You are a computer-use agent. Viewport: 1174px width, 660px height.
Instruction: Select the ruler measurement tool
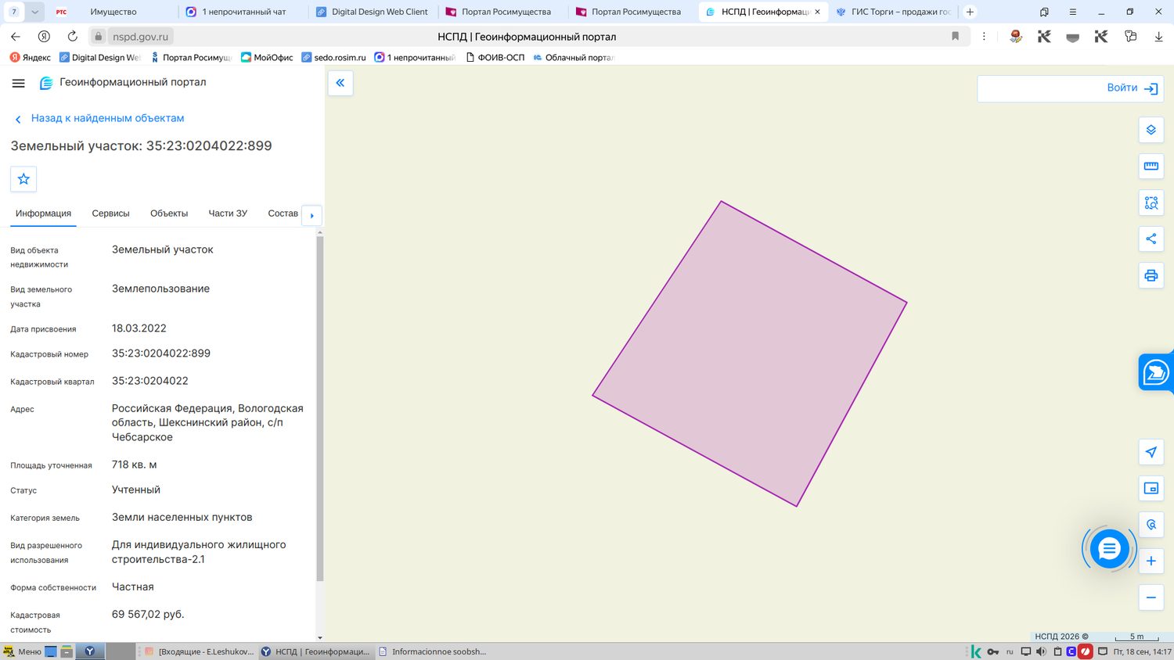point(1151,166)
